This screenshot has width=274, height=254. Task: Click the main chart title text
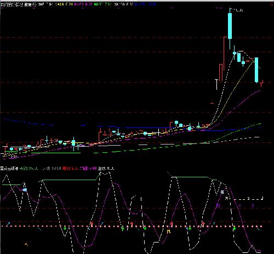18,4
